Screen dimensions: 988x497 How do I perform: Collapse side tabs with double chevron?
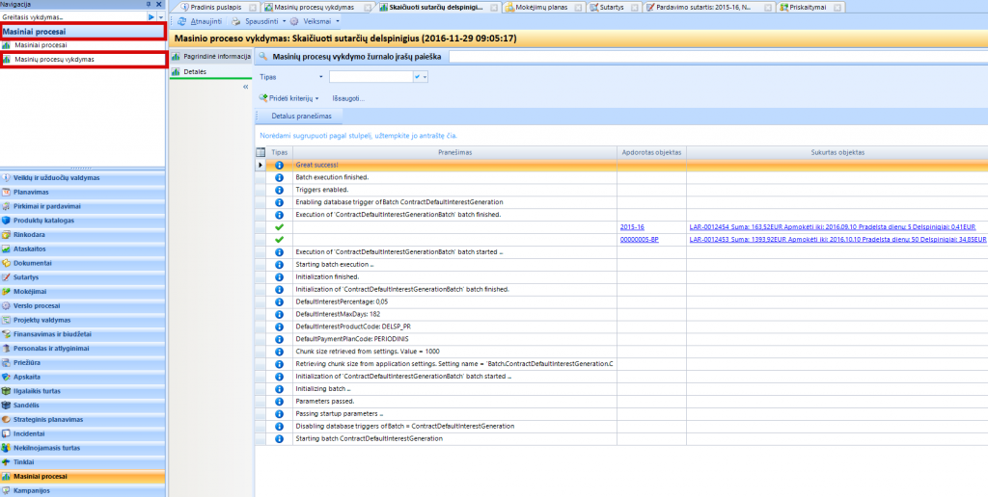[x=246, y=87]
